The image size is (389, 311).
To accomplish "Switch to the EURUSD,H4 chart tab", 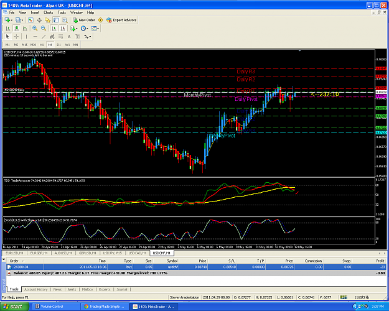I will point(14,253).
